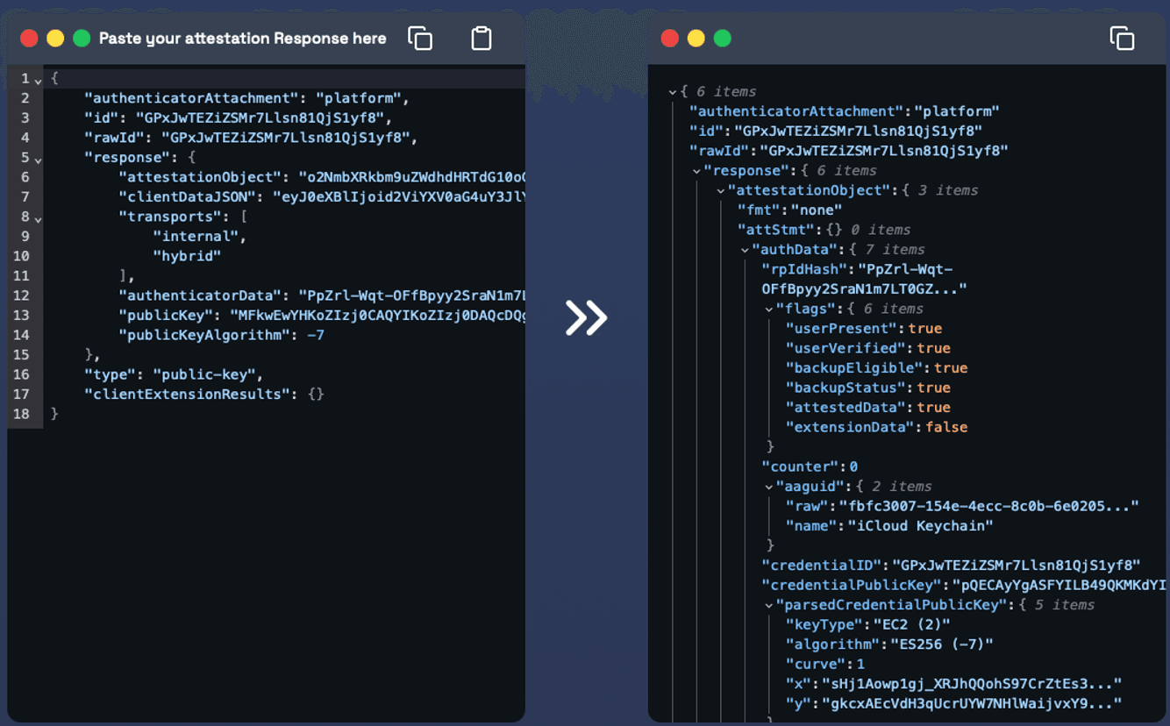The image size is (1170, 726).
Task: Click the "authenticatorAttachment" line in editor
Action: (246, 98)
